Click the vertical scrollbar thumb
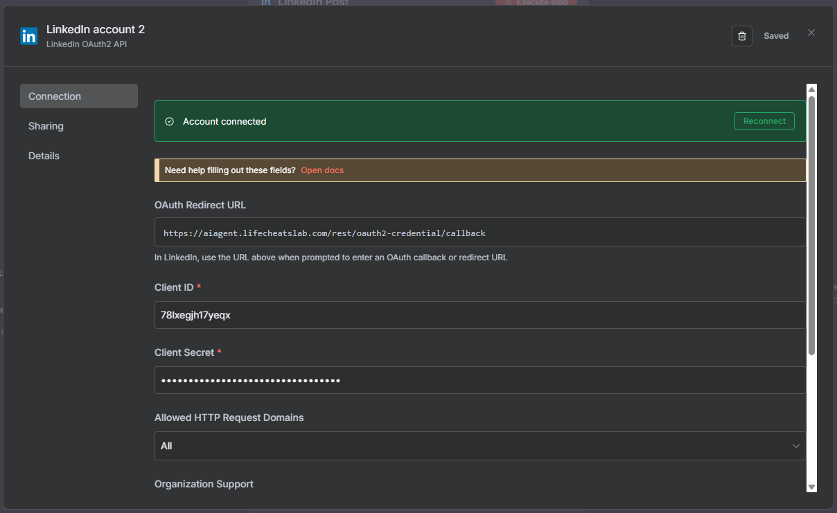The width and height of the screenshot is (837, 513). coord(811,225)
